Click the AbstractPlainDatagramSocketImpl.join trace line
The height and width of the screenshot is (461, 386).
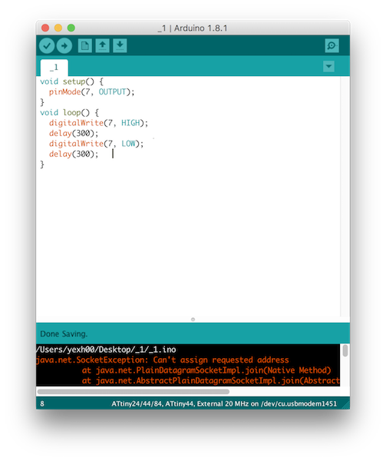pos(211,381)
